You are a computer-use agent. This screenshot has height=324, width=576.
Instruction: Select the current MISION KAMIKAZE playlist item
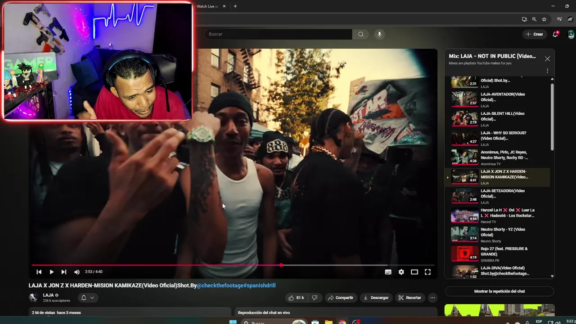497,177
